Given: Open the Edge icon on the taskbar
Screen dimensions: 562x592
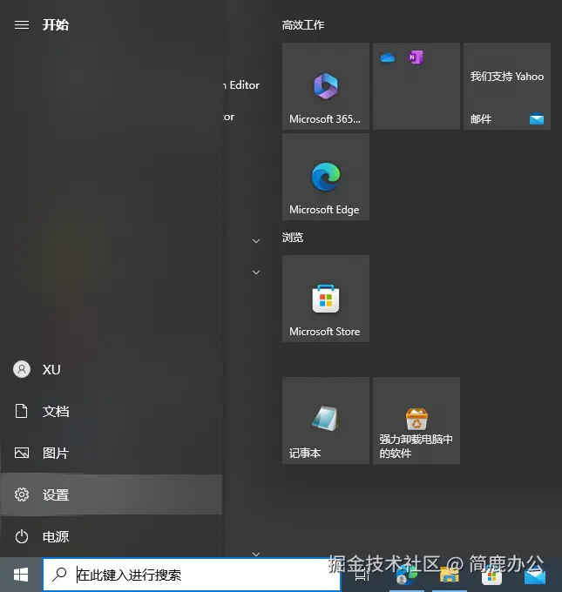Looking at the screenshot, I should pyautogui.click(x=406, y=576).
